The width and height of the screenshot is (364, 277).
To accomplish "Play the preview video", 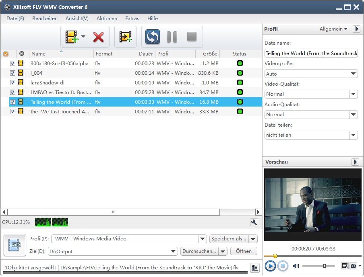I will 270,266.
